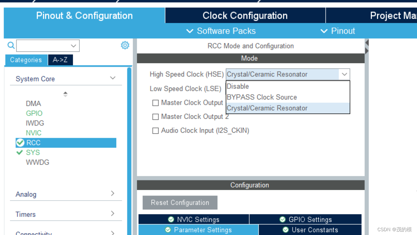Expand the Connectivity category

click(113, 233)
